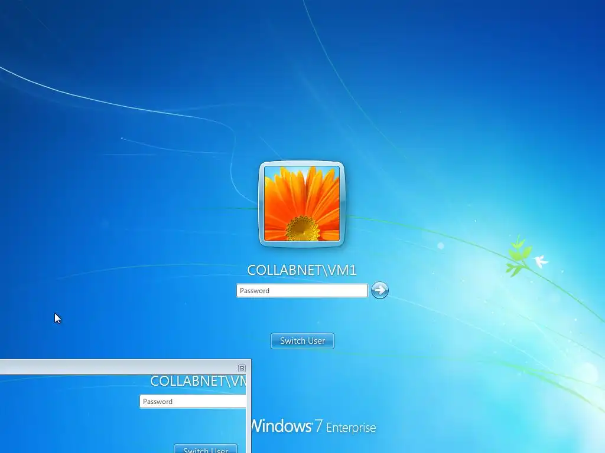The image size is (605, 453).
Task: Close the small magnifier window
Action: (242, 368)
